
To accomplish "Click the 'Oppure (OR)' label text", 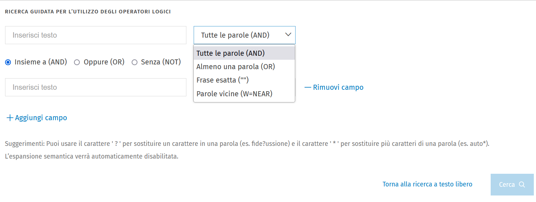I will 104,62.
